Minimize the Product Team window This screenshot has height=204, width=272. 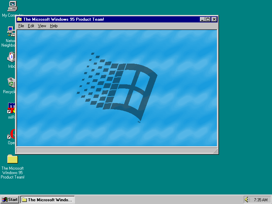pos(202,19)
